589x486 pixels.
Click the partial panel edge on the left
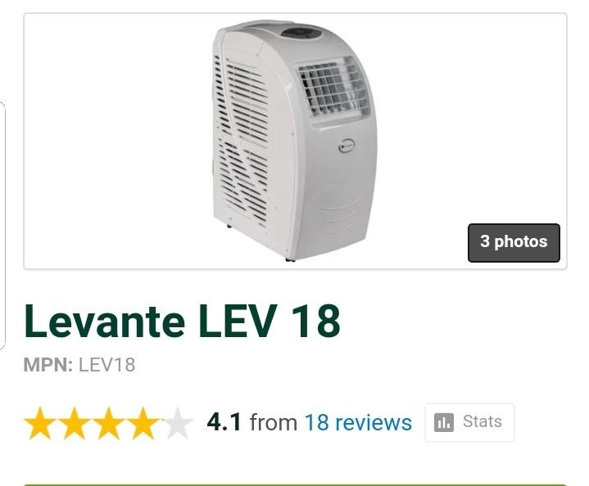point(2,225)
